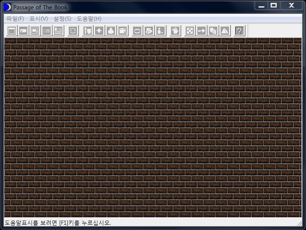This screenshot has width=306, height=230.
Task: Maximize the Passage of The Book window
Action: [x=273, y=6]
